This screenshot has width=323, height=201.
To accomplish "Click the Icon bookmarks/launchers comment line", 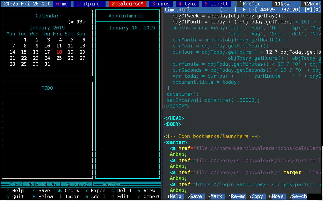I will coord(212,136).
